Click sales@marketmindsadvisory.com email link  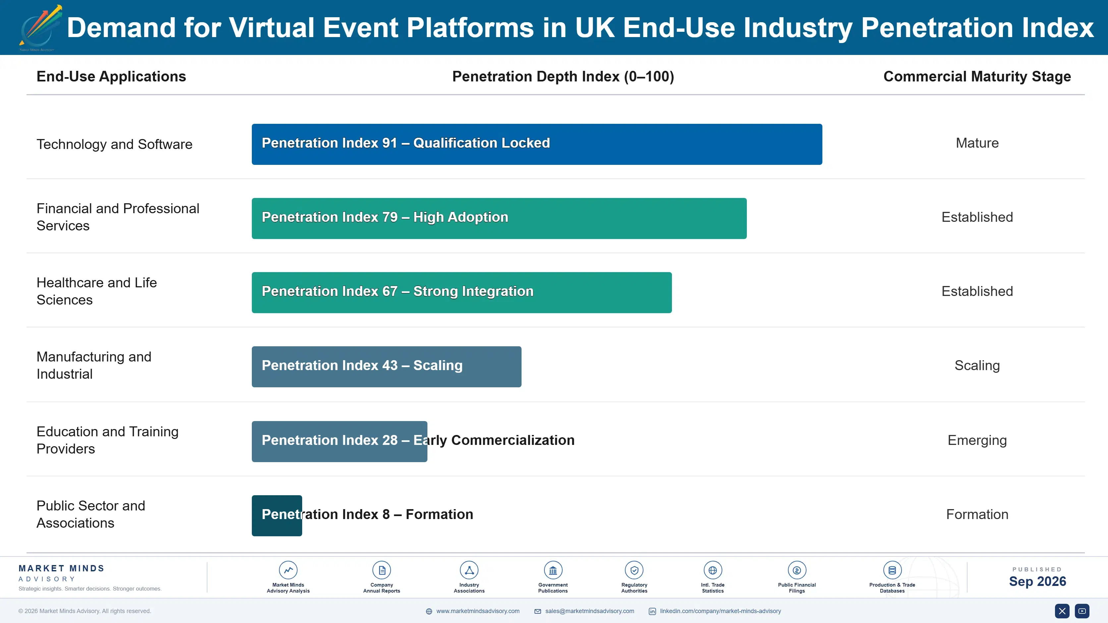click(x=590, y=611)
